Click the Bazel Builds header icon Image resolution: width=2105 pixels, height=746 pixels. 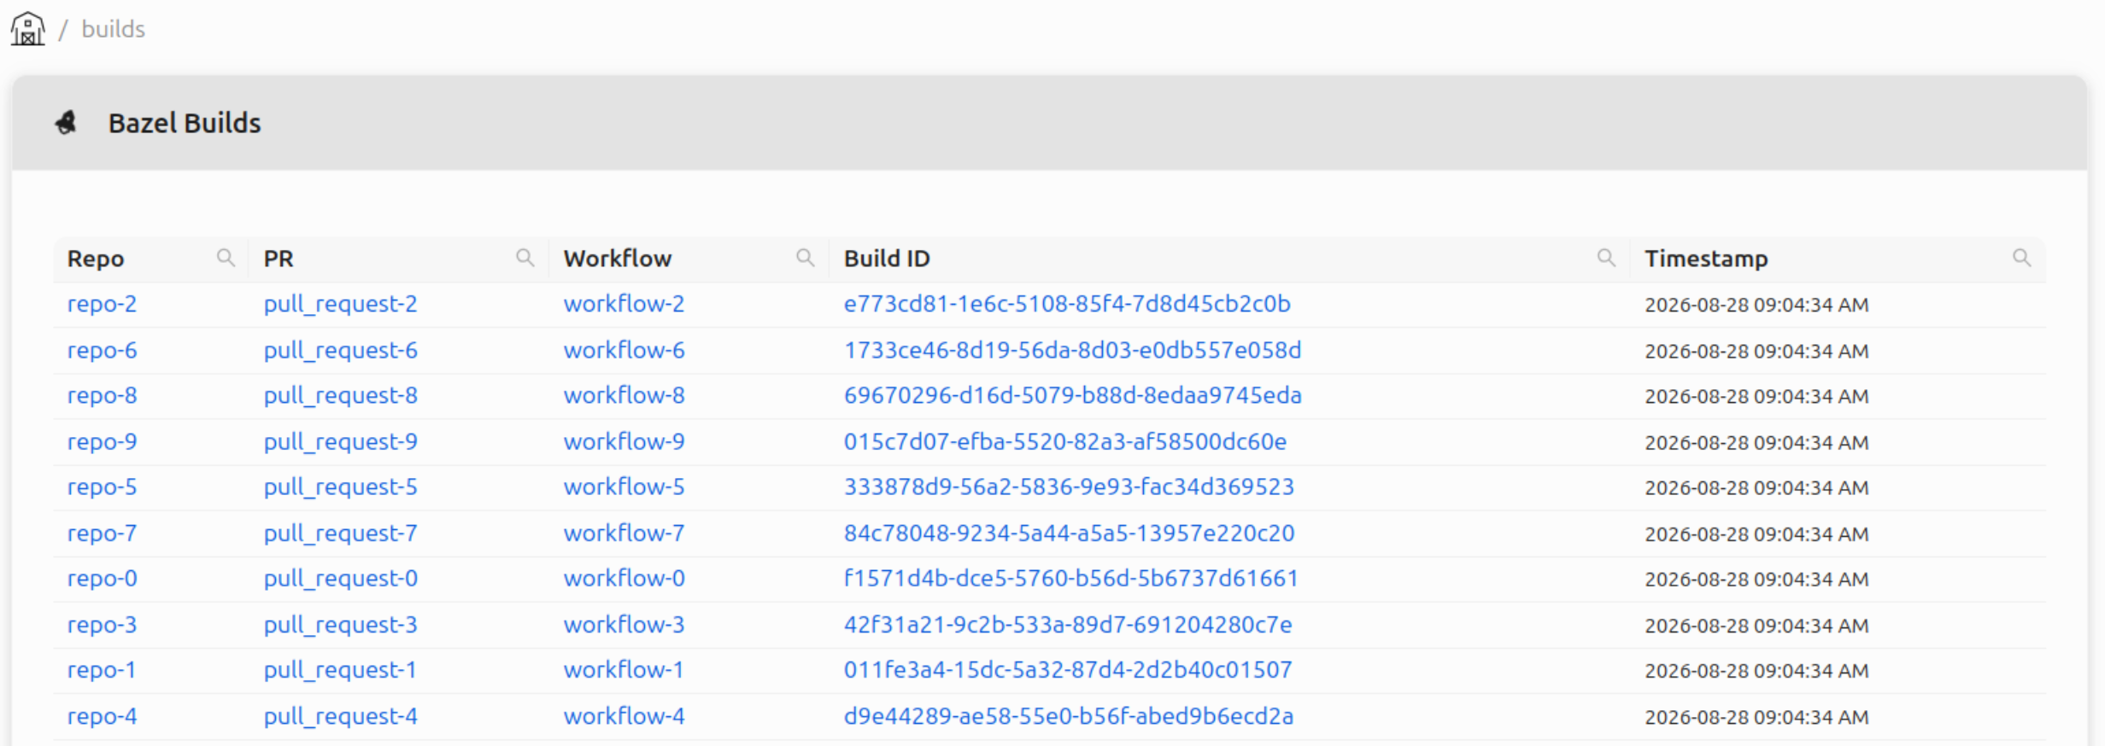66,123
